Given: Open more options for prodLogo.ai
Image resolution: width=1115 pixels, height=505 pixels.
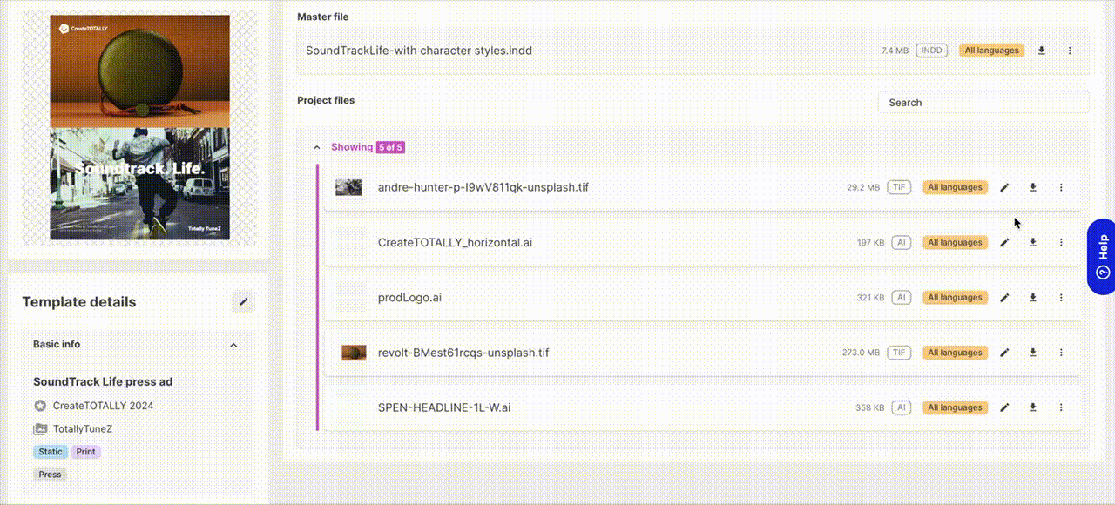Looking at the screenshot, I should click(x=1061, y=297).
